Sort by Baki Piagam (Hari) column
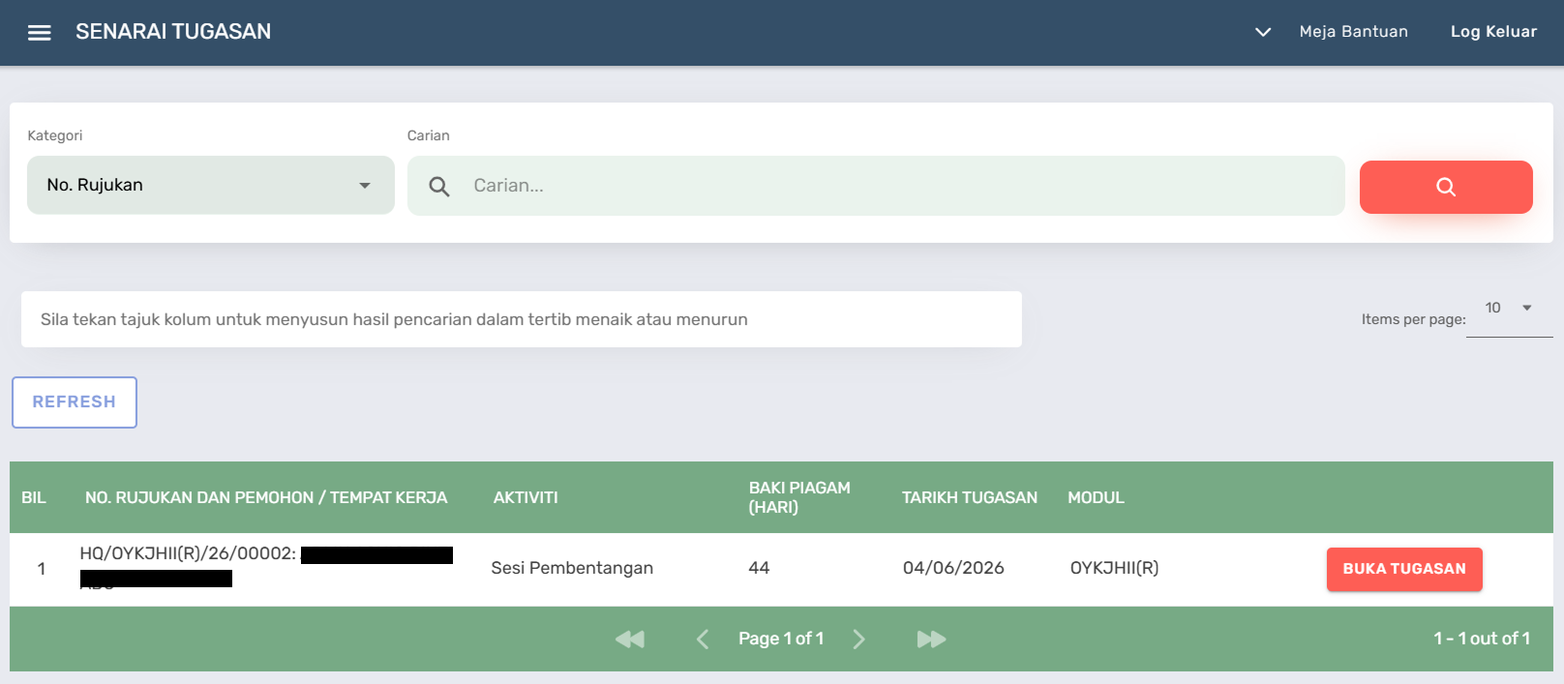Screen dimensions: 1564x684 point(799,497)
